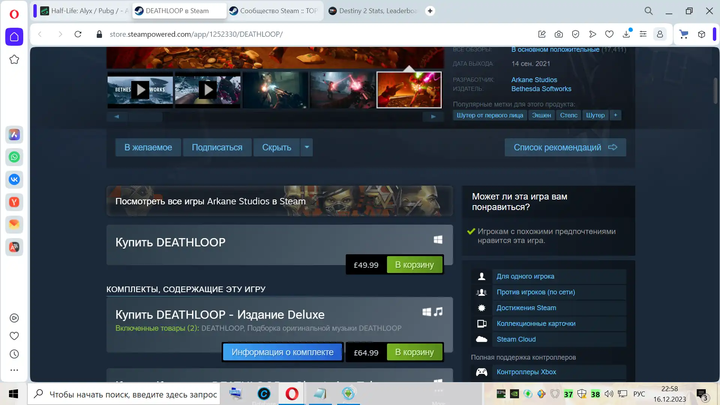Add another tag with plus button
This screenshot has width=720, height=405.
pyautogui.click(x=615, y=115)
